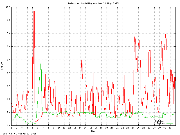Click the y-axis value 100
Viewport: 180px width, 135px height.
pos(8,7)
